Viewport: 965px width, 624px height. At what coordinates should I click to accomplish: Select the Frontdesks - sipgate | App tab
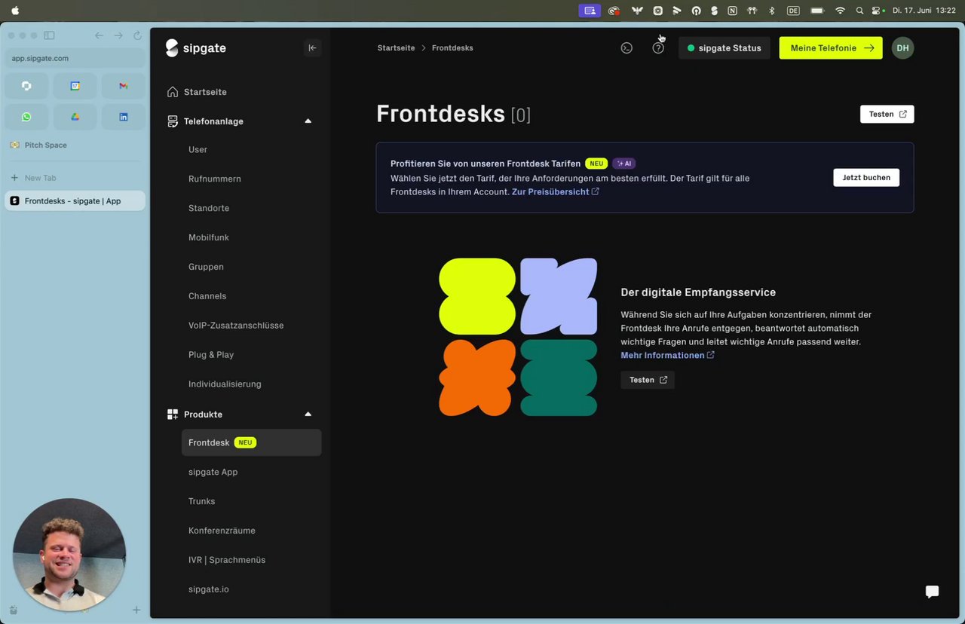[75, 200]
